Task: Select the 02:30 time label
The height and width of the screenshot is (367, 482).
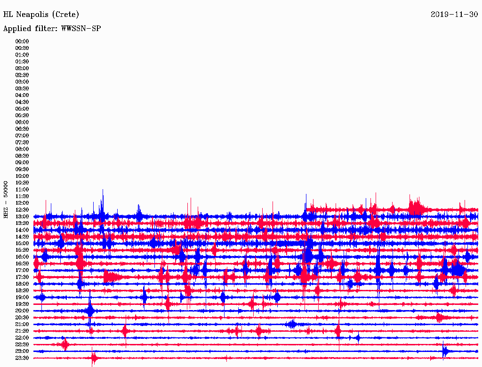Action: coord(22,75)
